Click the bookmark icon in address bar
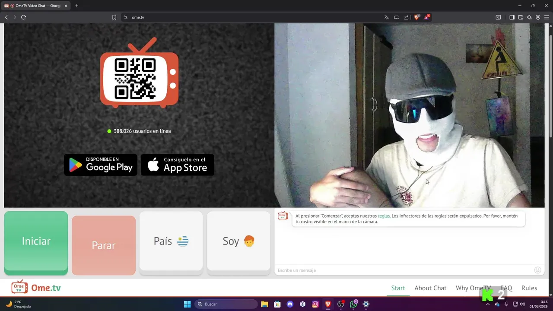 (x=114, y=17)
